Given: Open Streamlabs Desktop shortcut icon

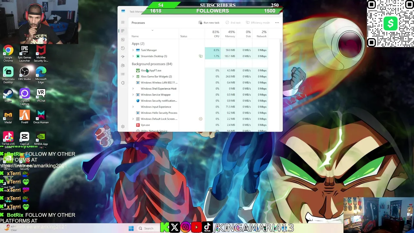Looking at the screenshot, I should point(8,75).
